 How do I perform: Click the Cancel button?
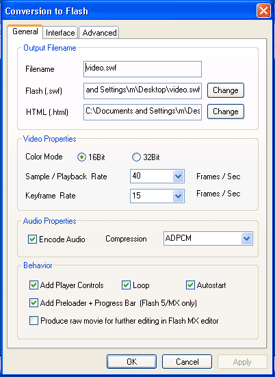[187, 362]
